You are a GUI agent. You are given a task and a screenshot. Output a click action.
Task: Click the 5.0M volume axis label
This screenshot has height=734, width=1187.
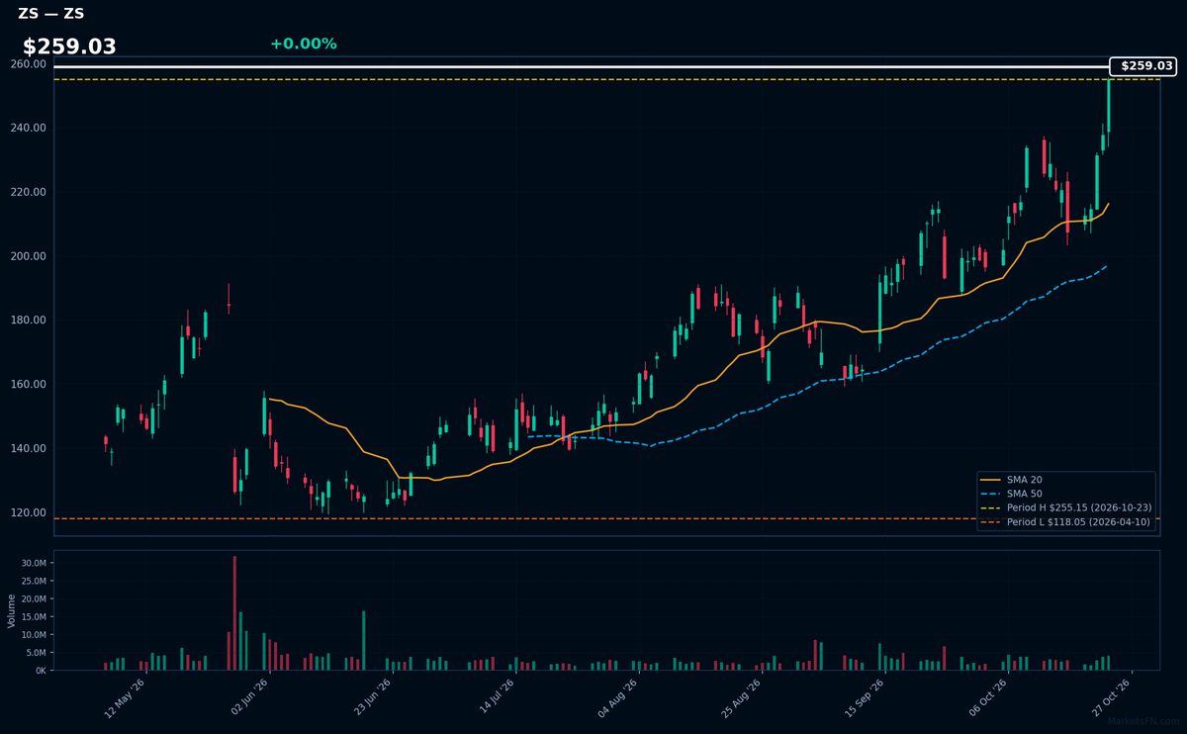[36, 652]
